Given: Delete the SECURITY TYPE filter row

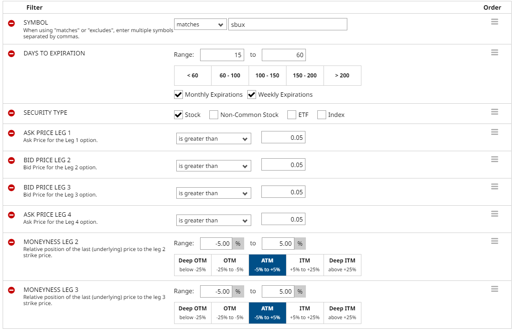Looking at the screenshot, I should [11, 113].
